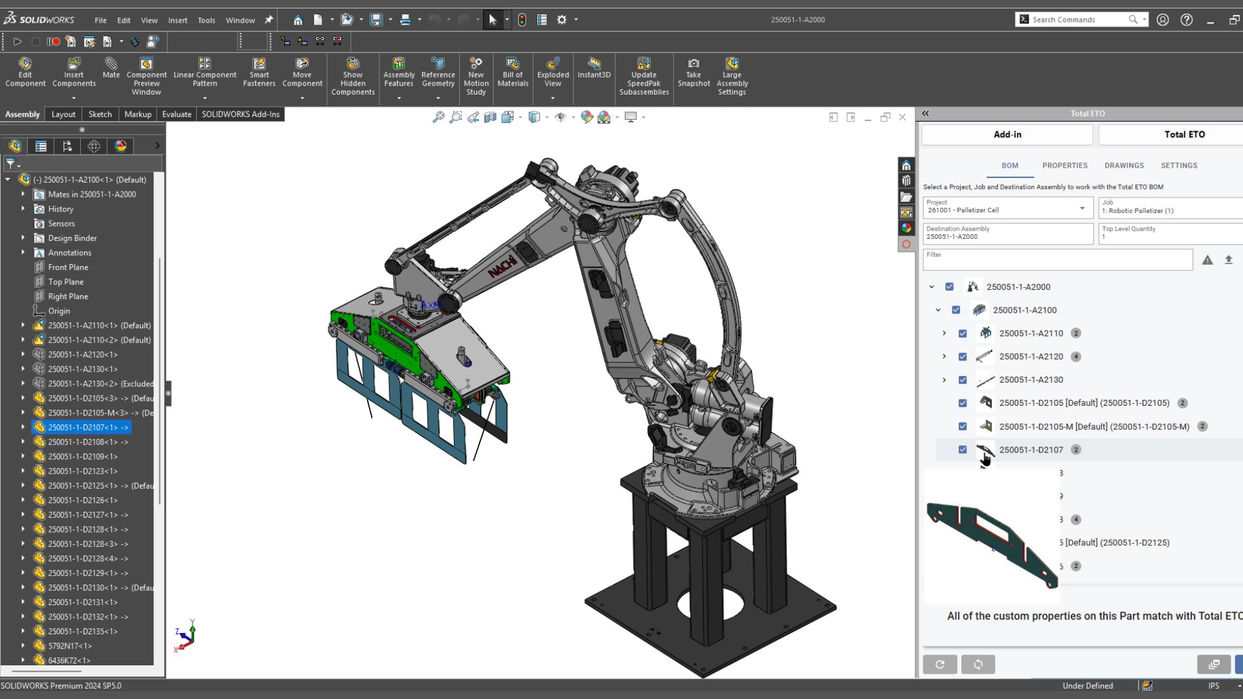Image resolution: width=1243 pixels, height=699 pixels.
Task: Toggle the 250051-1-D2107 BOM checkbox
Action: tap(963, 450)
